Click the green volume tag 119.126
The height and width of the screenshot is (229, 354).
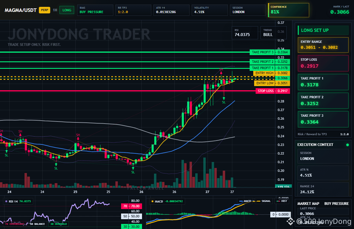[x=283, y=186]
